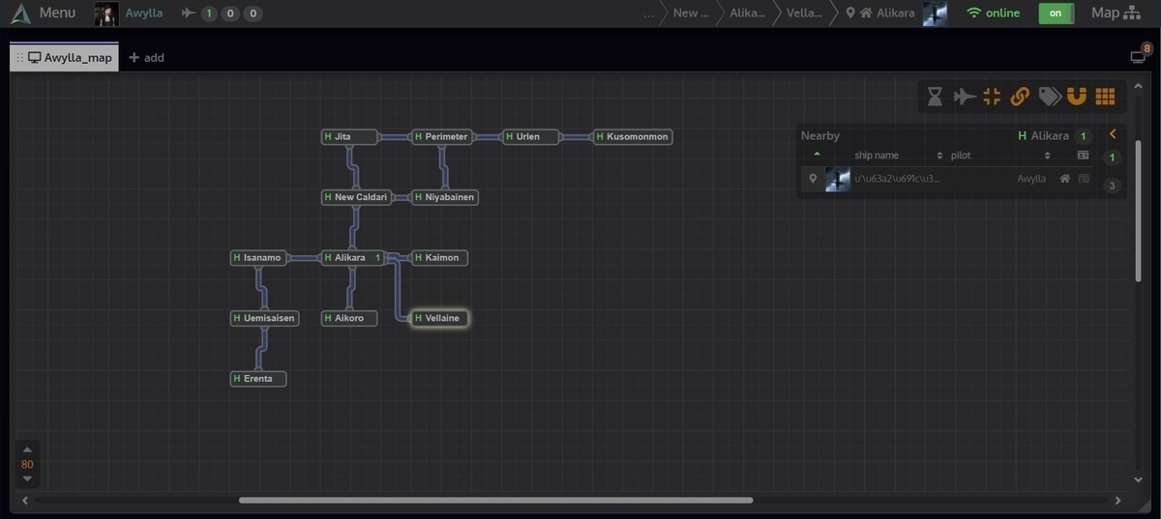Screen dimensions: 1161x519
Task: Toggle the tags map option icon
Action: pos(1049,96)
